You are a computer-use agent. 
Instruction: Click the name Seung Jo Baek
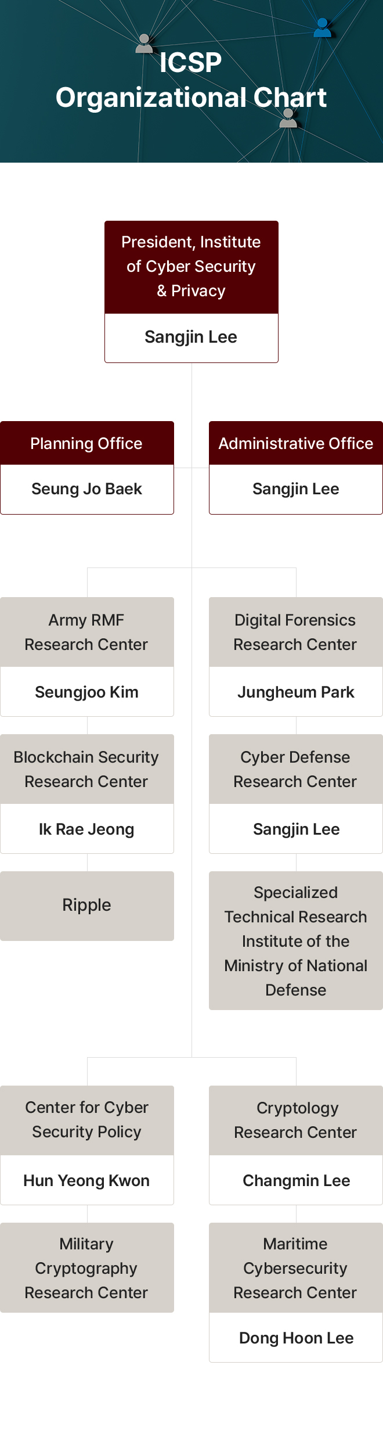(x=86, y=489)
